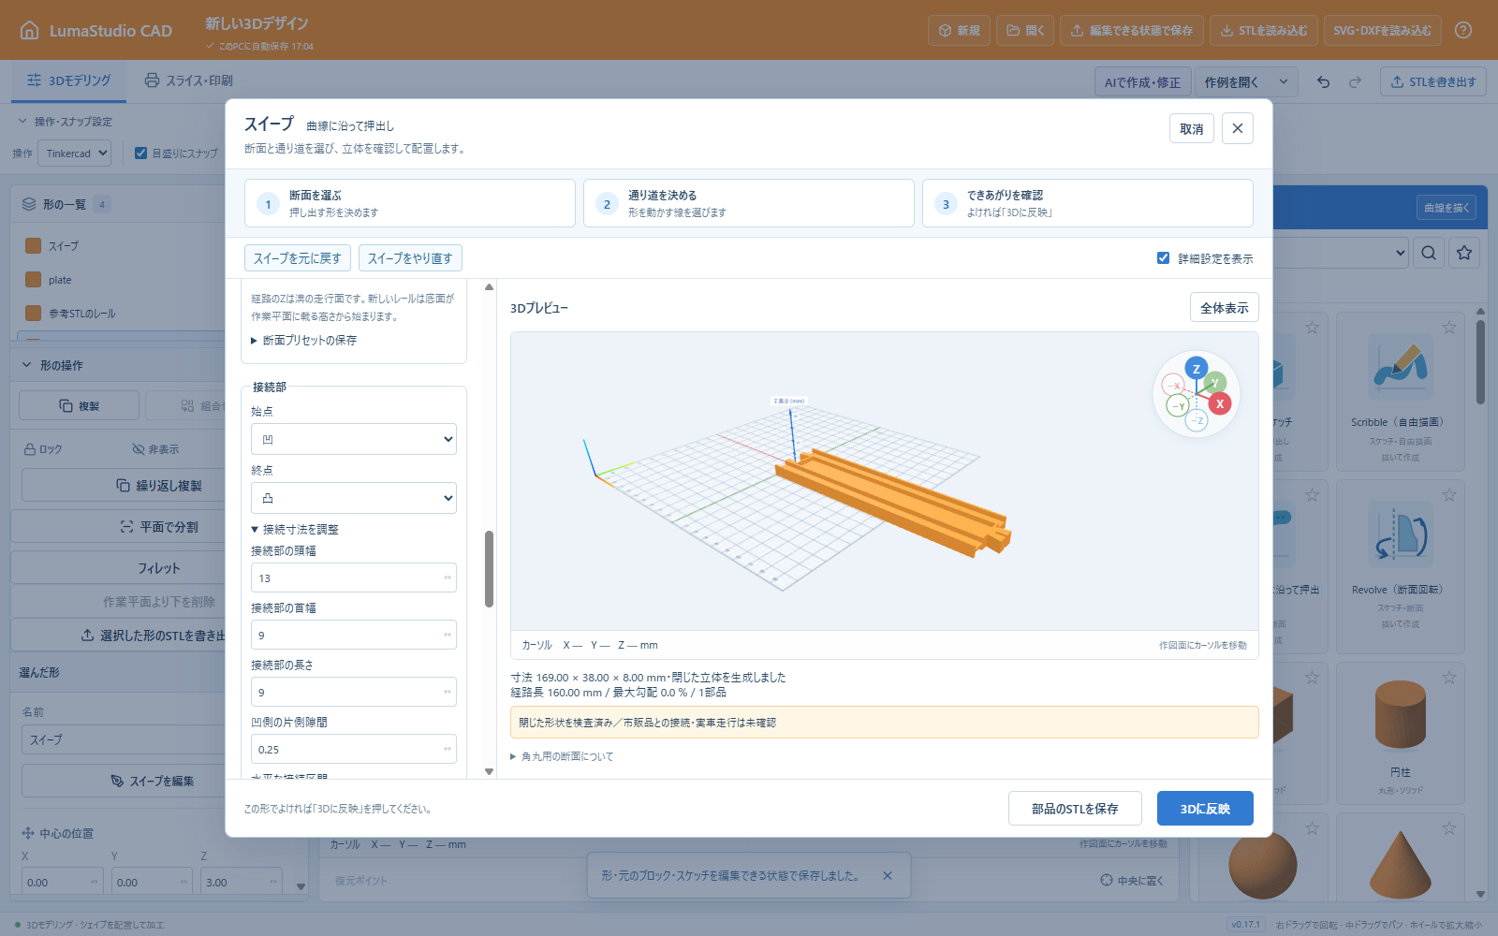Viewport: 1498px width, 936px height.
Task: Click 部品のSTLを保存 button
Action: pyautogui.click(x=1075, y=809)
